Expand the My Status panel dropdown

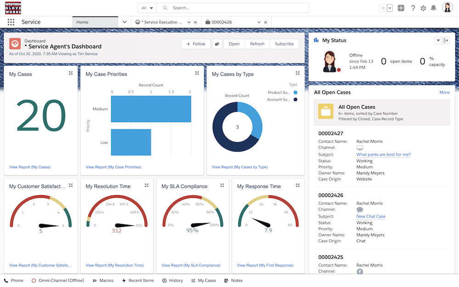438,40
